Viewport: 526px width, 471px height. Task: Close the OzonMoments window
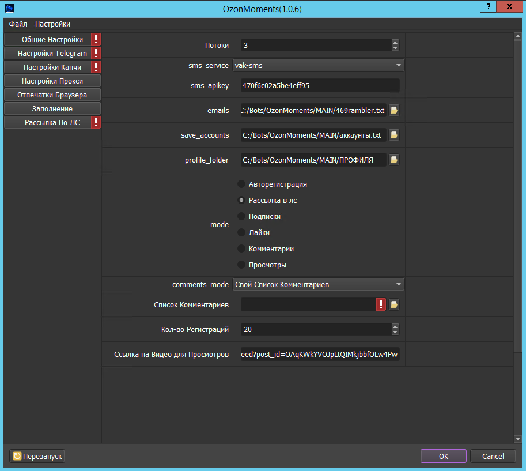click(509, 6)
